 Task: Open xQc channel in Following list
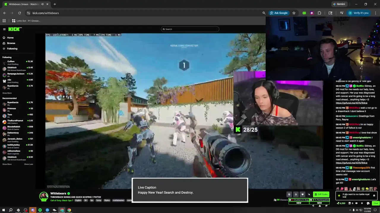(x=18, y=81)
